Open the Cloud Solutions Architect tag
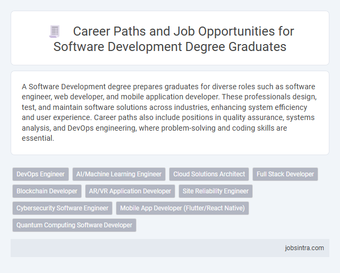 click(209, 174)
